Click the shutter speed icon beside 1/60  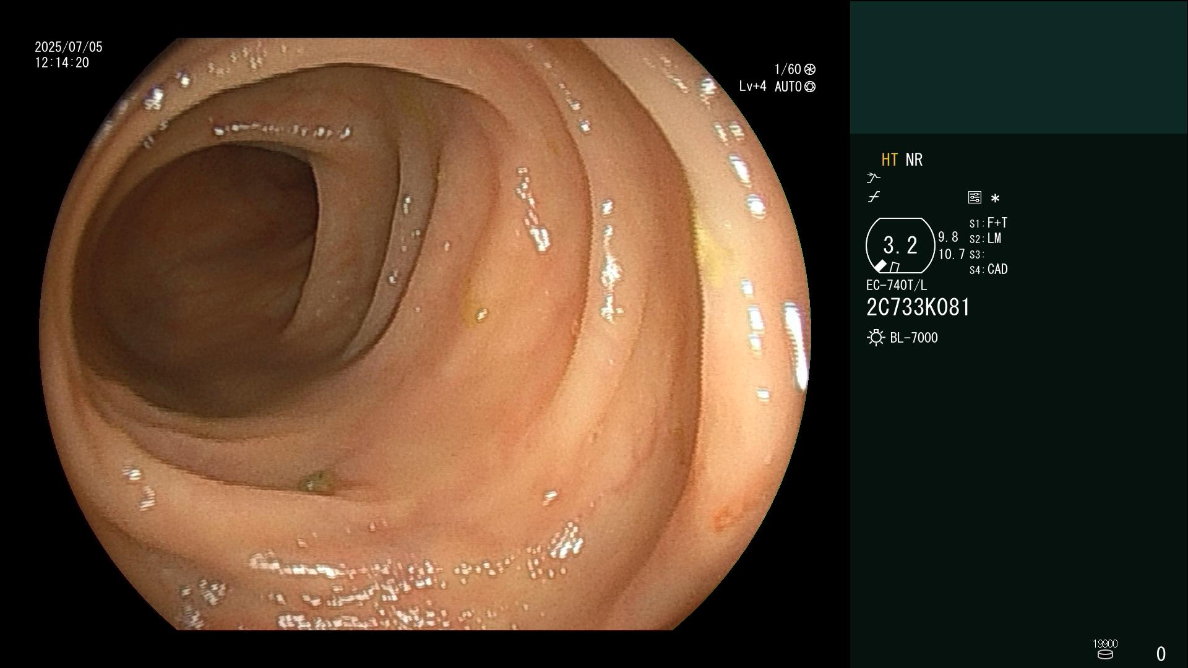tap(810, 69)
